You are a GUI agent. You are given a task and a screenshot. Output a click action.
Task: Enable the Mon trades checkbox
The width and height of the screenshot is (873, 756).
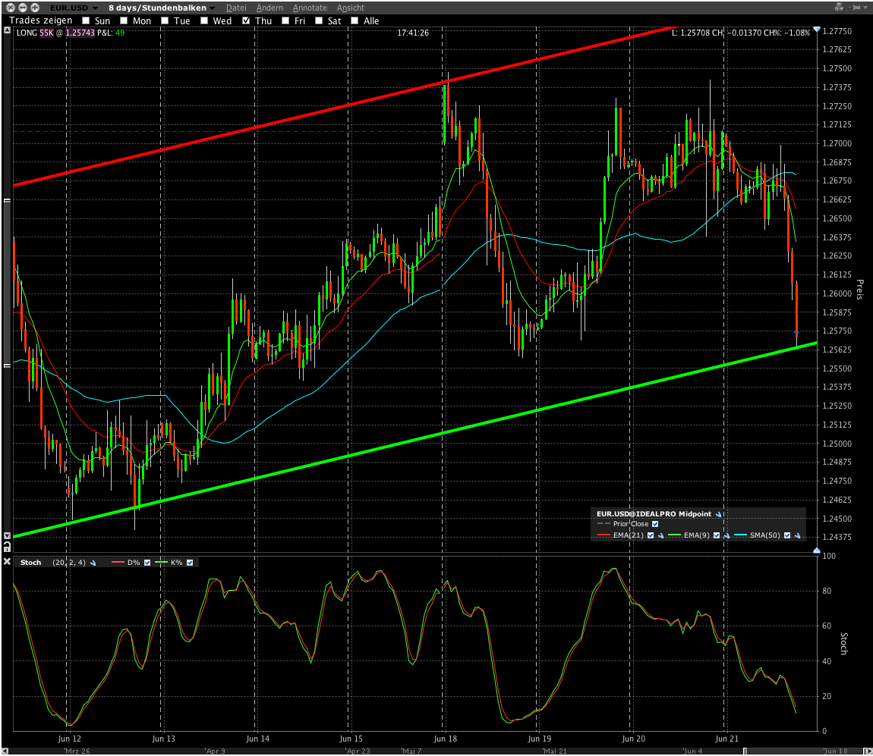(x=124, y=20)
